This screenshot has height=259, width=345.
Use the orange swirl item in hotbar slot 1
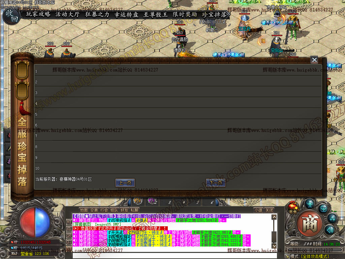(138, 201)
